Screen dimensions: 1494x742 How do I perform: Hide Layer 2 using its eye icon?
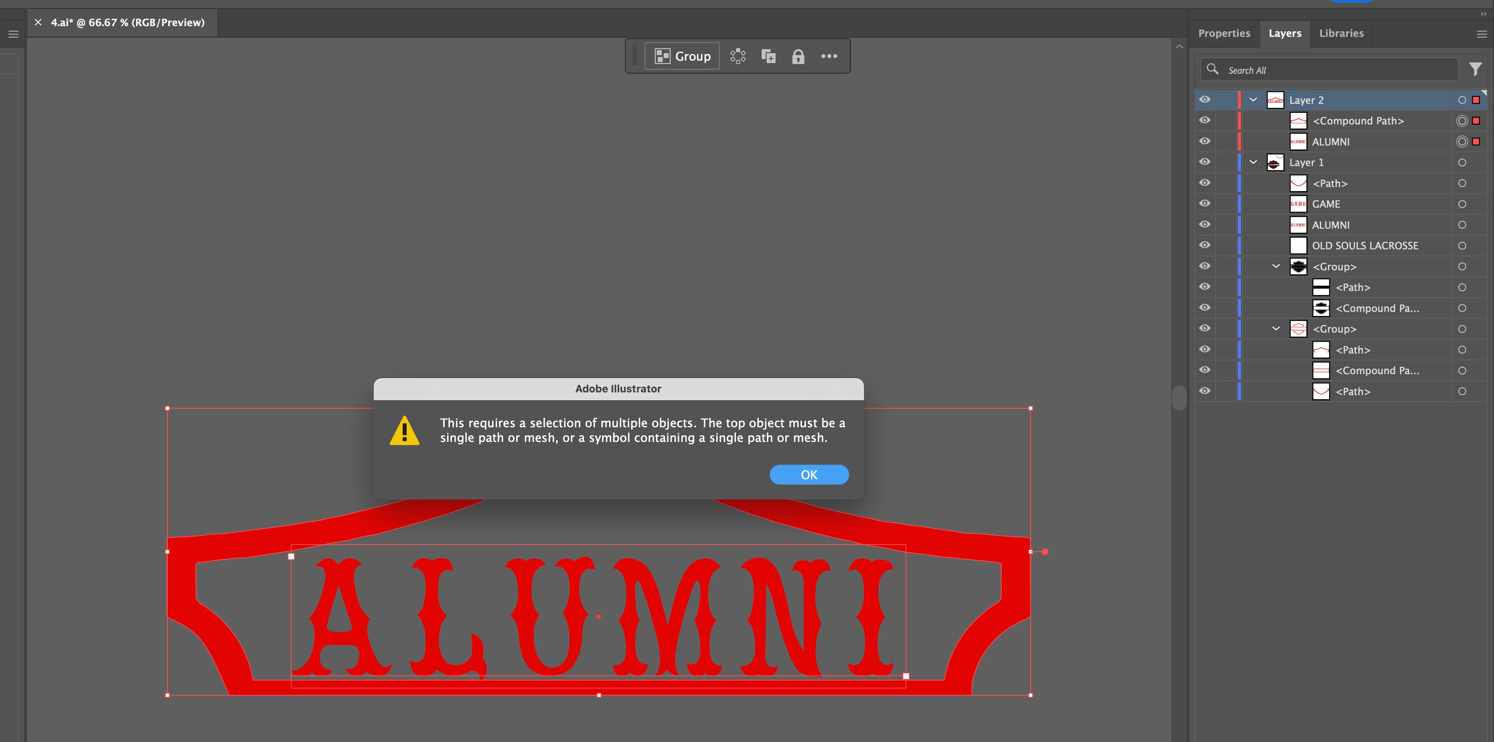click(x=1204, y=100)
